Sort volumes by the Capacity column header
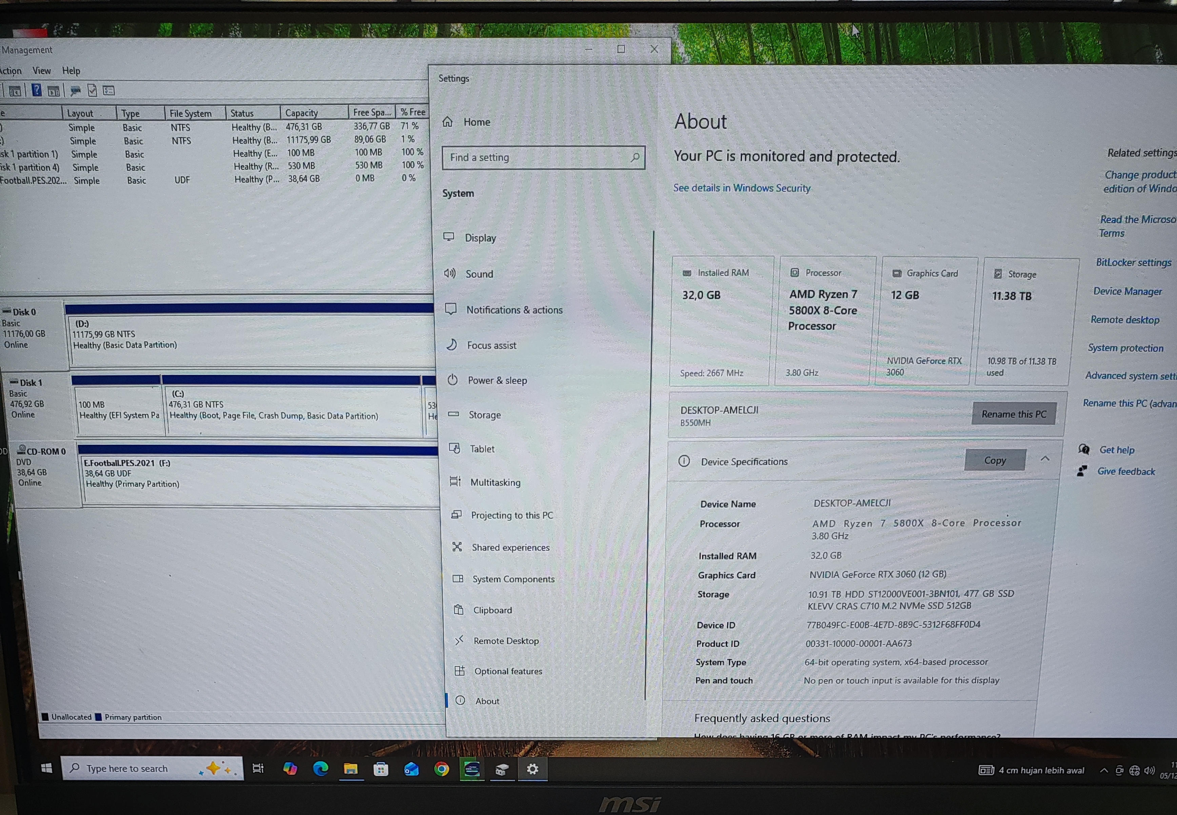Screen dimensions: 1177x815 [x=314, y=112]
